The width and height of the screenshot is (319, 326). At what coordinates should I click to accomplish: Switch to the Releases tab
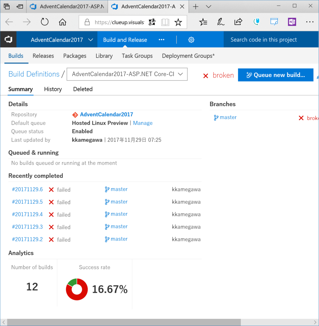click(43, 56)
